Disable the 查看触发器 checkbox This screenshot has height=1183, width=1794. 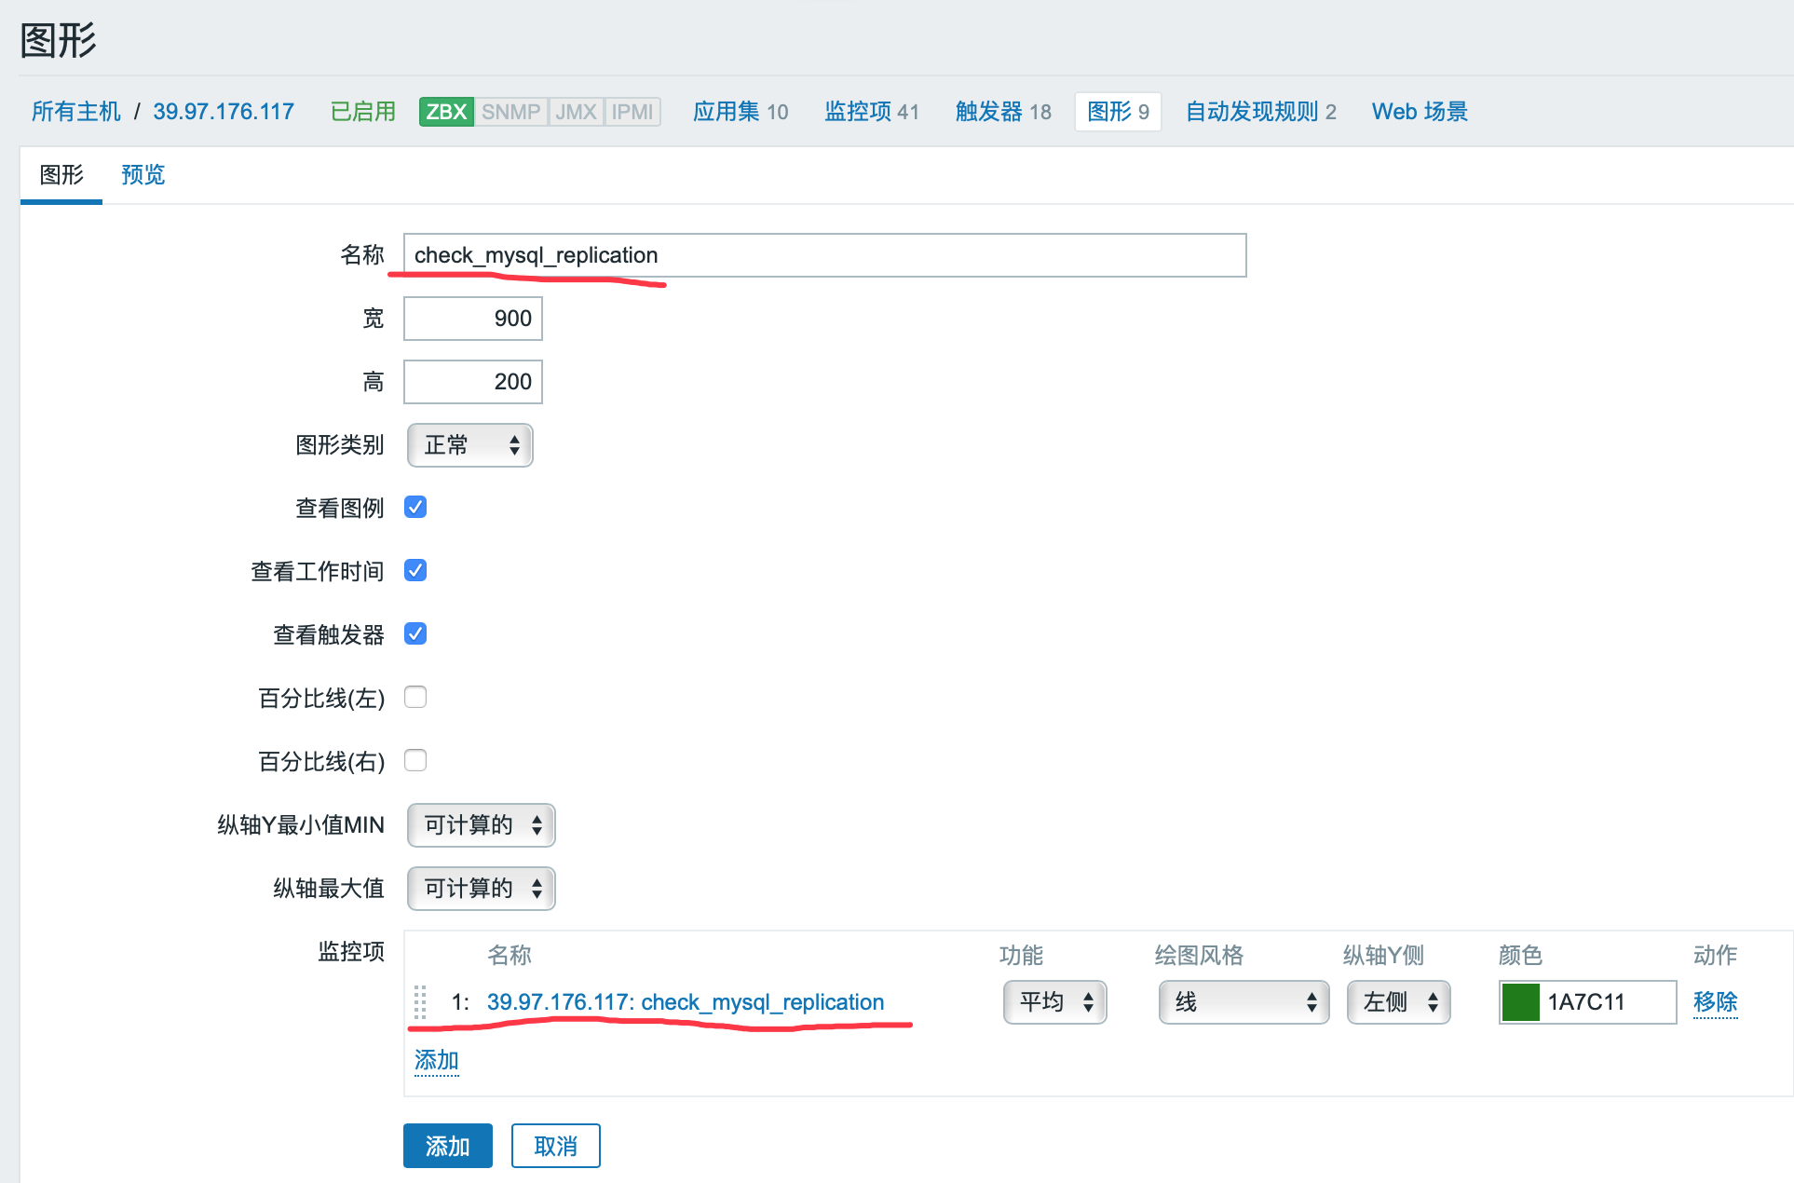415,633
